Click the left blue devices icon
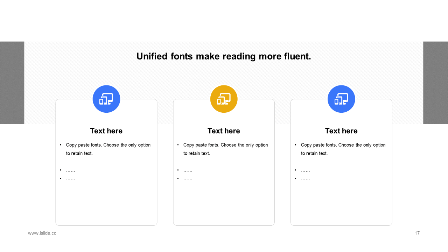 point(106,99)
